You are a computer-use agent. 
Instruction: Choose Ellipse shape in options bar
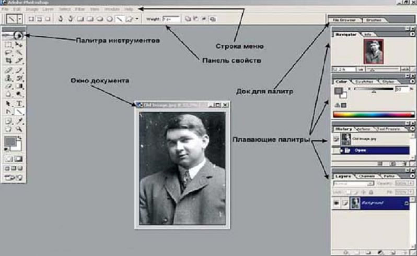click(99, 19)
